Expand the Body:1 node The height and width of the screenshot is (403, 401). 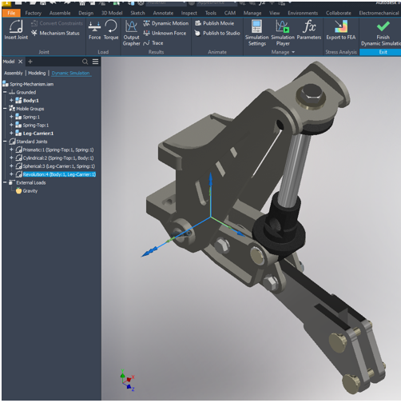click(x=11, y=101)
